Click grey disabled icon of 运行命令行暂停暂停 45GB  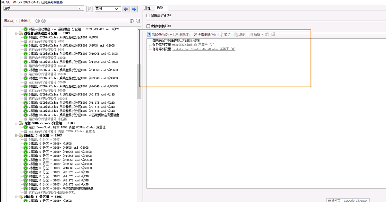click(26, 41)
